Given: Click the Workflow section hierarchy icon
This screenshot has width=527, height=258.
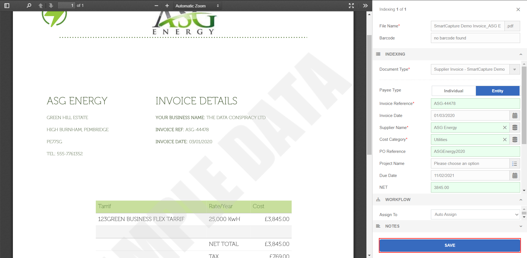Looking at the screenshot, I should point(378,200).
